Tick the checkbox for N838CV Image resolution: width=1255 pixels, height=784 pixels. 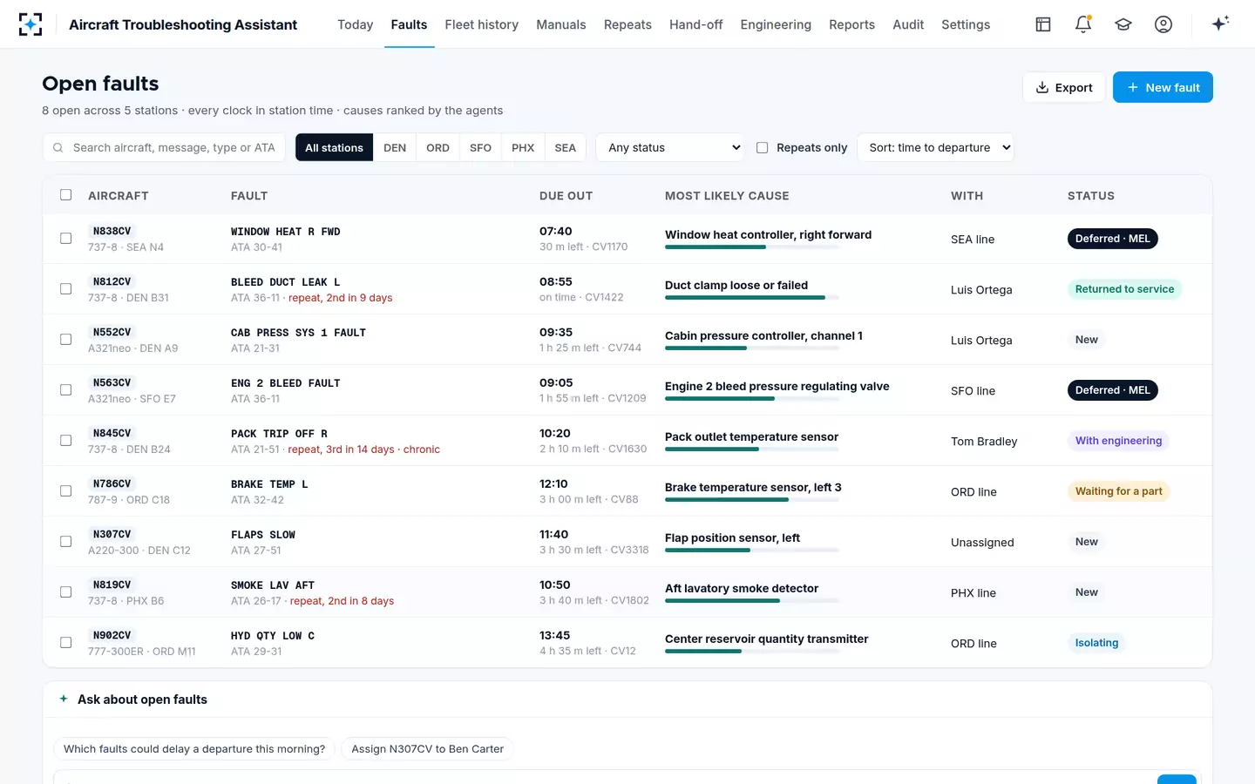coord(65,238)
